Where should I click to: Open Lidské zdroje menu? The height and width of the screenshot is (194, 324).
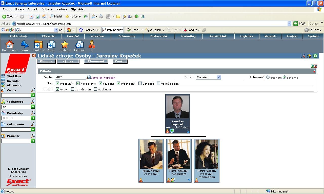click(x=18, y=36)
